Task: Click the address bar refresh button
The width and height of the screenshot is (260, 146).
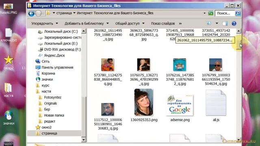Action: [x=210, y=13]
